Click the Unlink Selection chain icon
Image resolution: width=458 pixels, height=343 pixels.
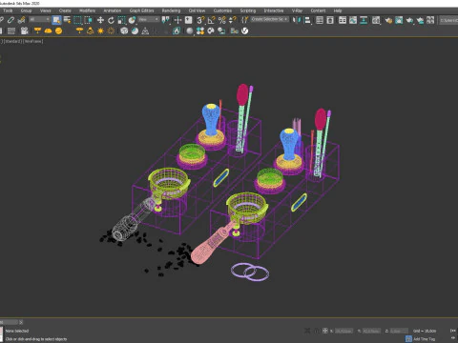tap(10, 20)
